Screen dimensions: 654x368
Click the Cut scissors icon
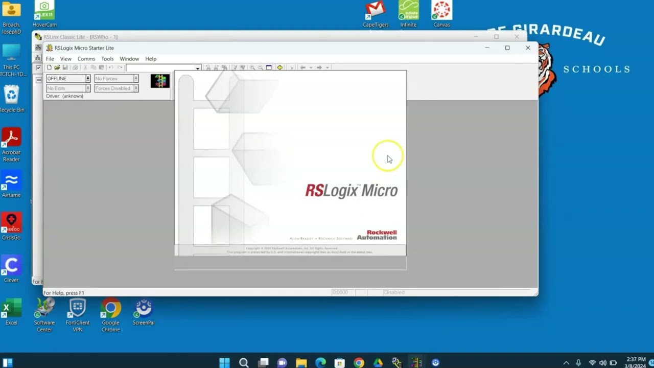[x=85, y=67]
